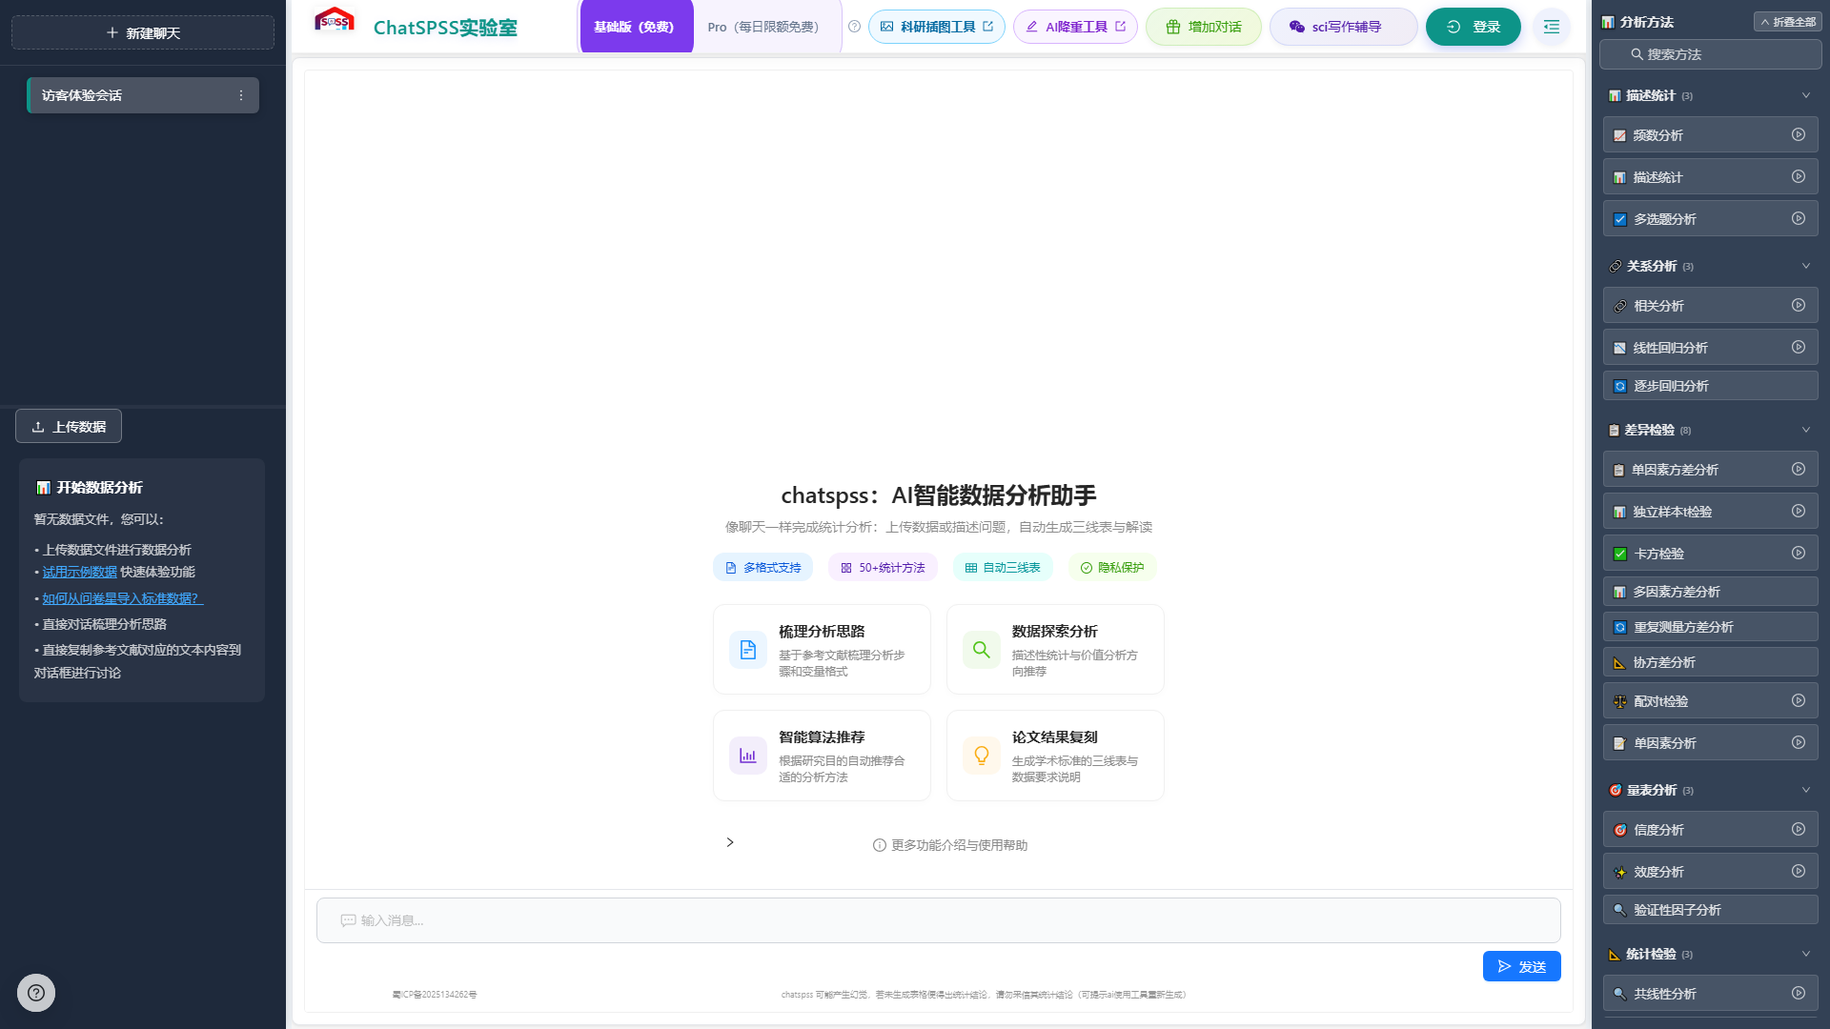Open the 数据探索分析 card
Image resolution: width=1830 pixels, height=1029 pixels.
(1055, 650)
